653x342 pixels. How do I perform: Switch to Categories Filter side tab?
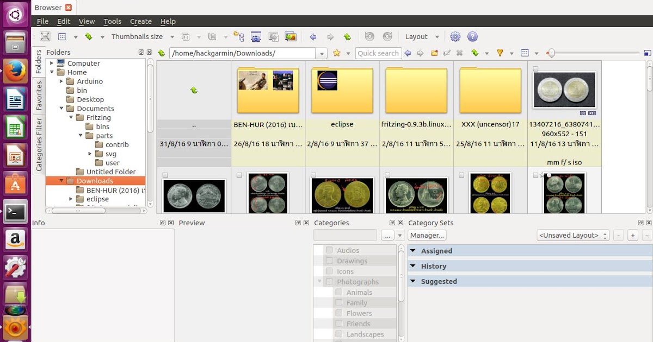39,144
